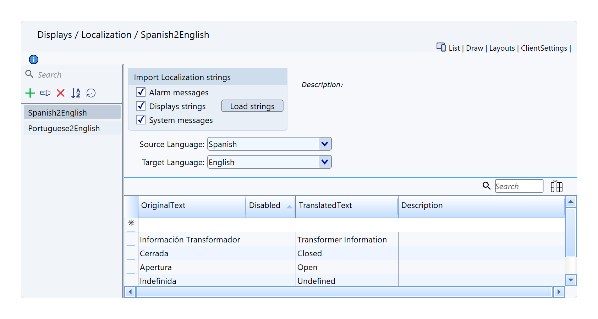
Task: Switch to the Draw tab
Action: (x=474, y=48)
